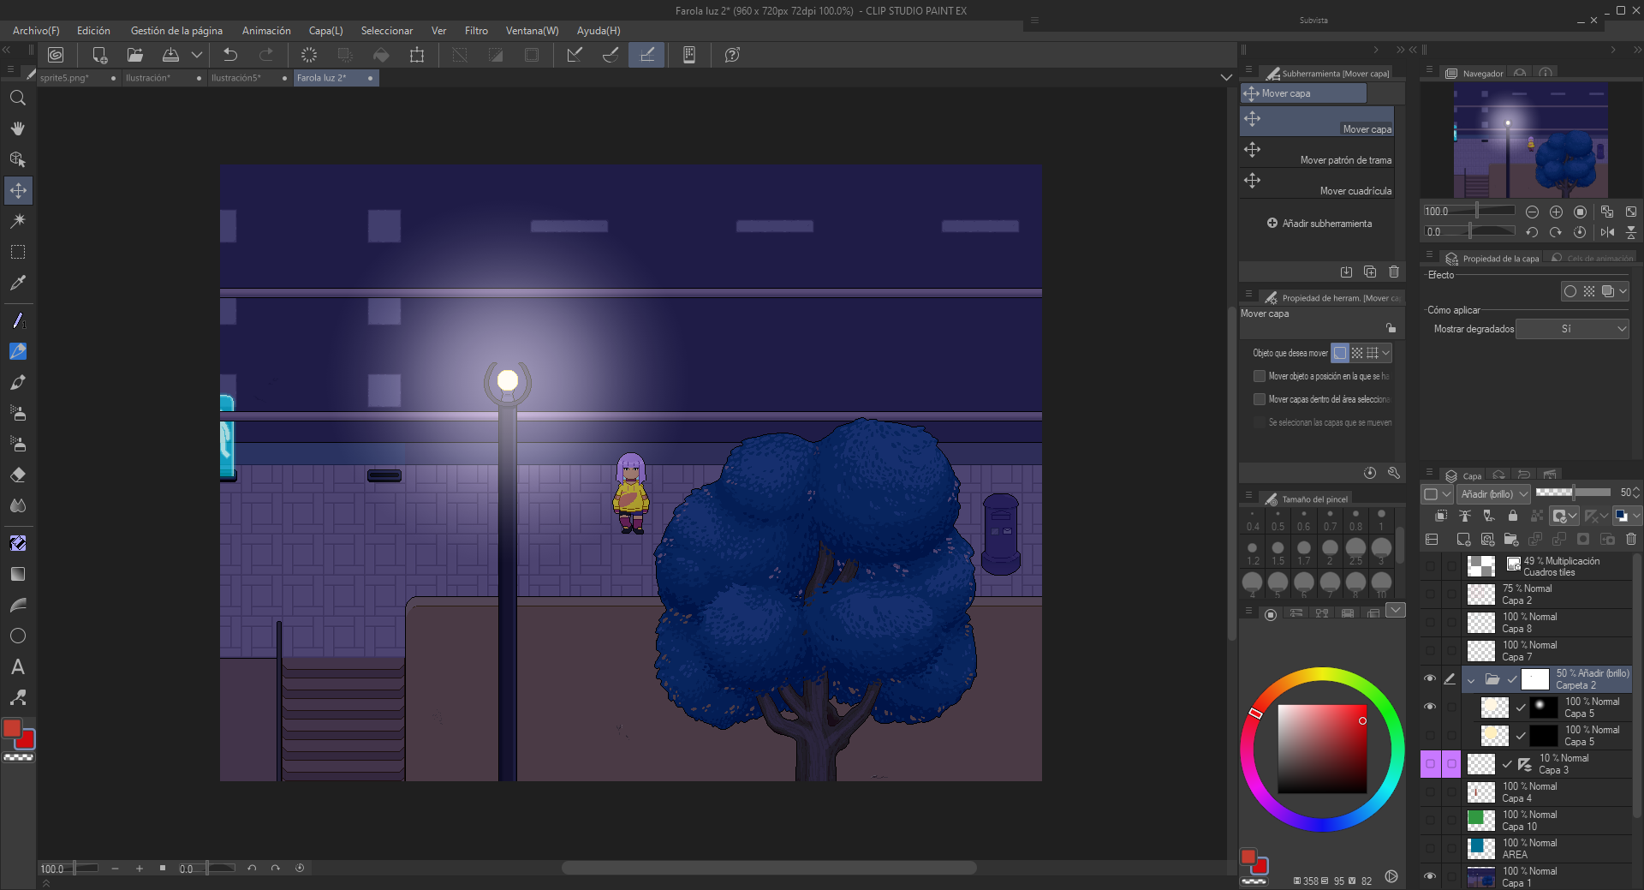Pick the Eyedropper tool
The height and width of the screenshot is (890, 1644).
18,283
